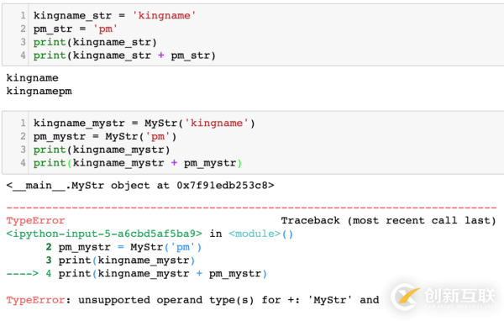Click output text "kingnamepm"
The width and height of the screenshot is (504, 321).
click(x=39, y=91)
